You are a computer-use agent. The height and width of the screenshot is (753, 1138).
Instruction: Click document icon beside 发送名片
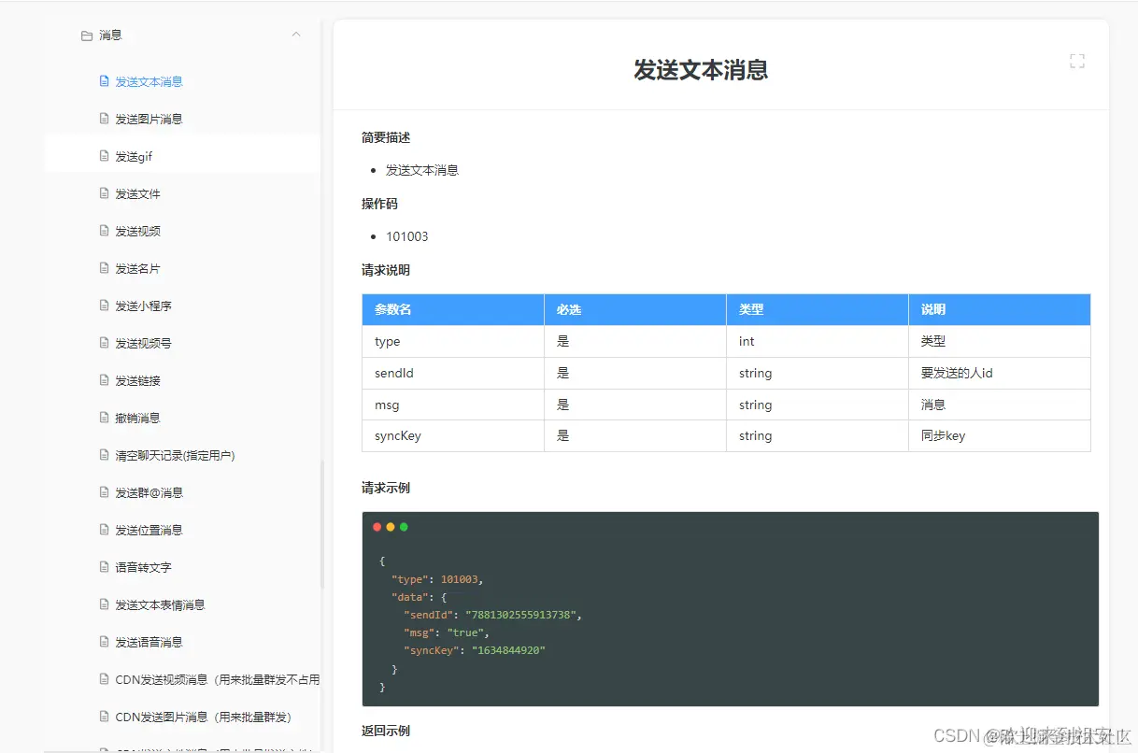click(x=105, y=268)
